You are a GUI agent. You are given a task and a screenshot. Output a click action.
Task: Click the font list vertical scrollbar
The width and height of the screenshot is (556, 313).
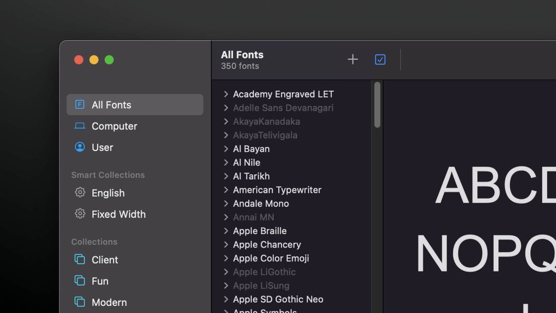click(x=377, y=105)
